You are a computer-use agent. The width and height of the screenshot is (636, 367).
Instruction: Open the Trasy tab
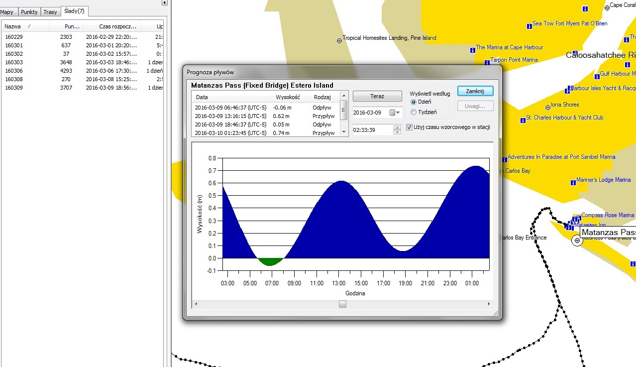50,12
